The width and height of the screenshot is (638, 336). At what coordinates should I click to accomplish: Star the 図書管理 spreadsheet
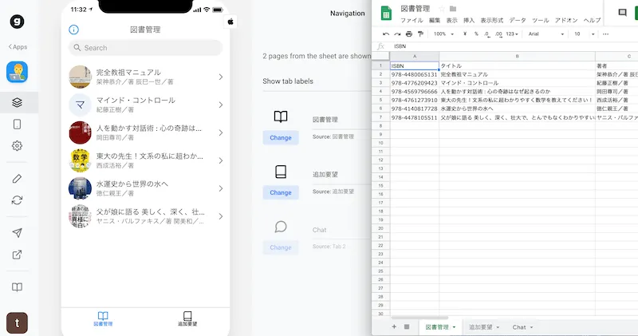[442, 9]
